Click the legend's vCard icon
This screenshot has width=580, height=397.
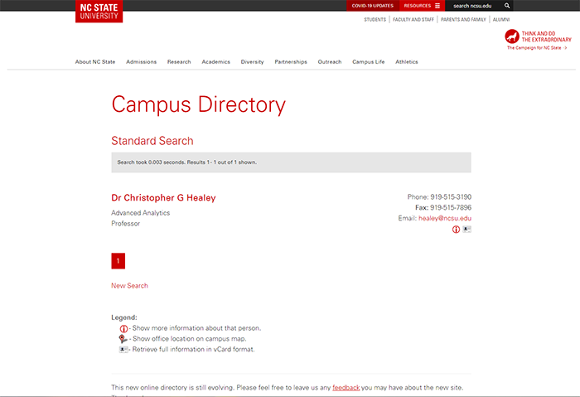click(x=123, y=349)
